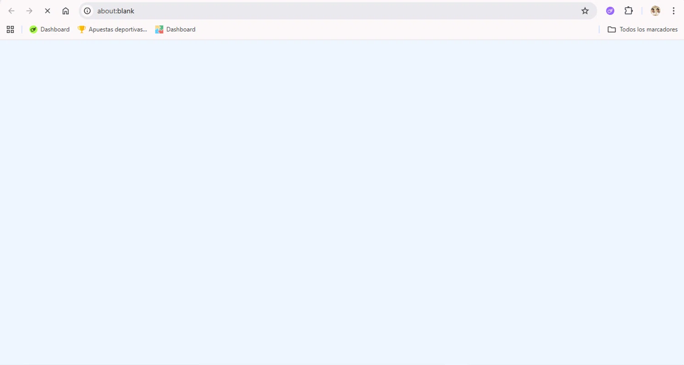This screenshot has width=684, height=365.
Task: Open the home page
Action: (66, 11)
